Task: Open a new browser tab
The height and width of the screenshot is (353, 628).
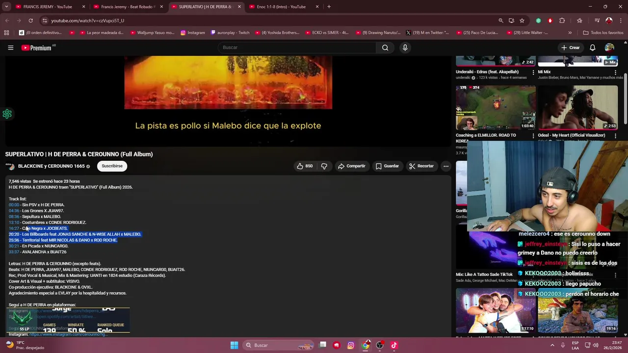Action: (329, 7)
